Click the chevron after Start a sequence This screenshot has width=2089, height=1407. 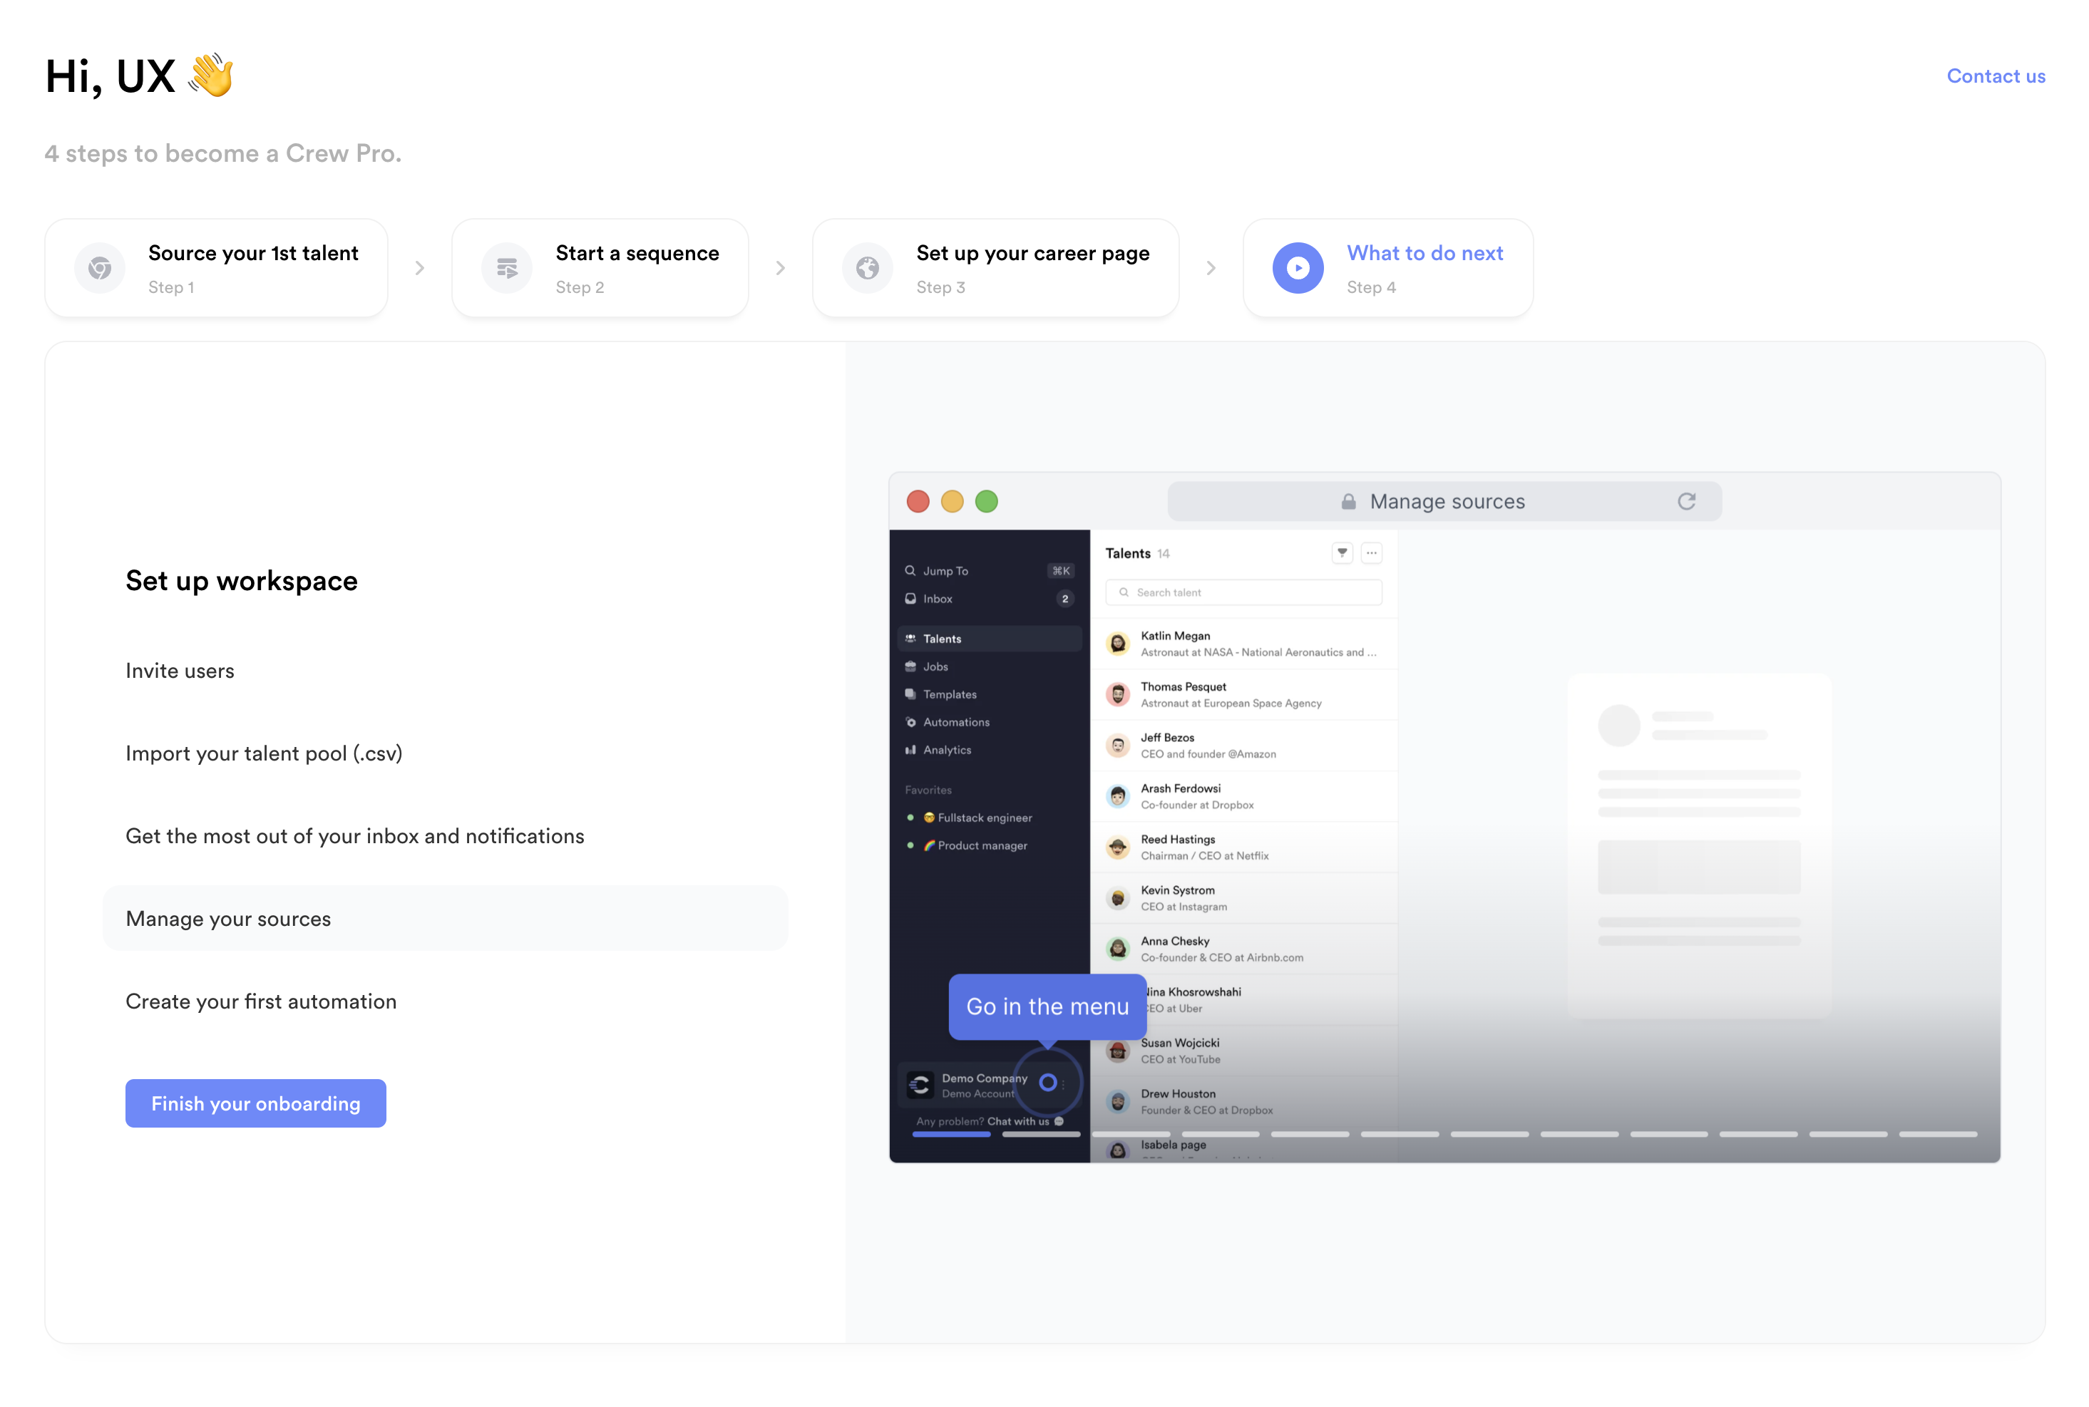780,268
